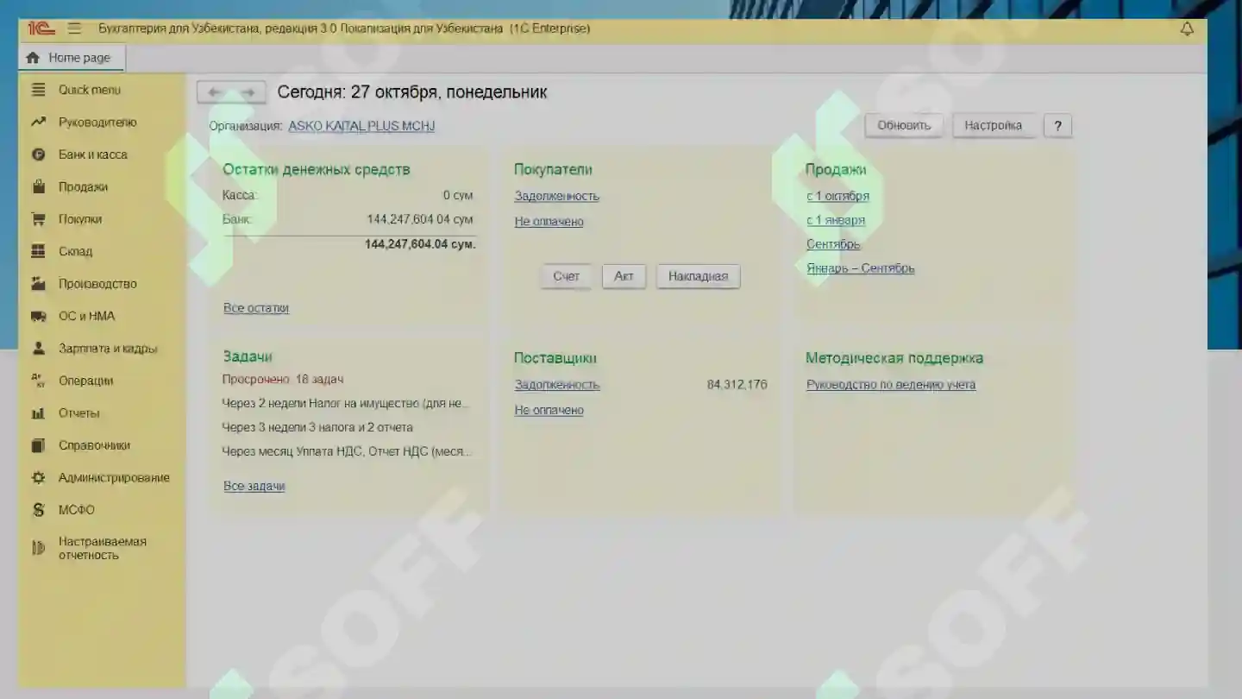1242x699 pixels.
Task: Click task Через 3 недели 3 налога и 2 отчета
Action: point(317,427)
